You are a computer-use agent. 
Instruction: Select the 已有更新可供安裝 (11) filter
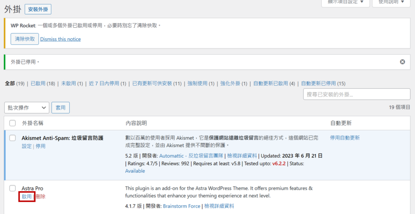coord(157,84)
